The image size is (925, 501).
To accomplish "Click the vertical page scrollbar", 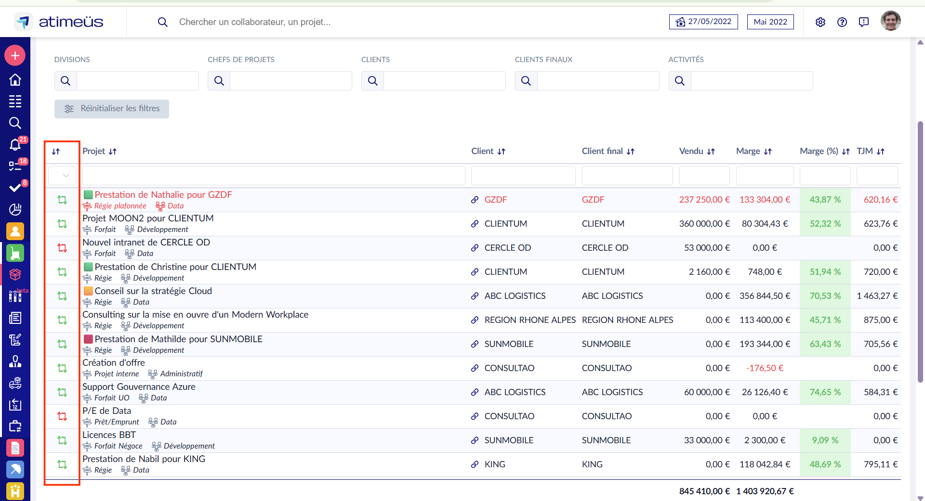I will coord(920,253).
